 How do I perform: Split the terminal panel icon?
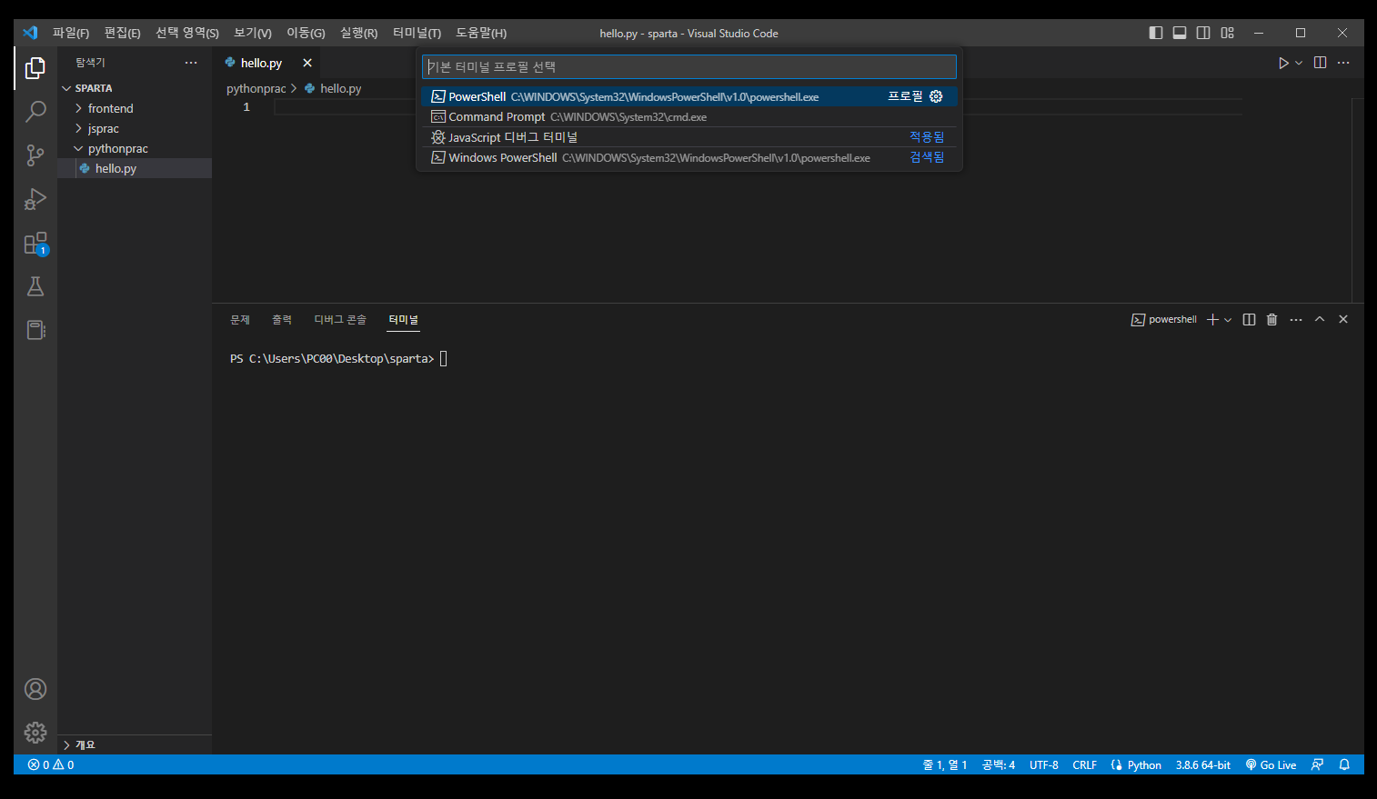tap(1249, 320)
